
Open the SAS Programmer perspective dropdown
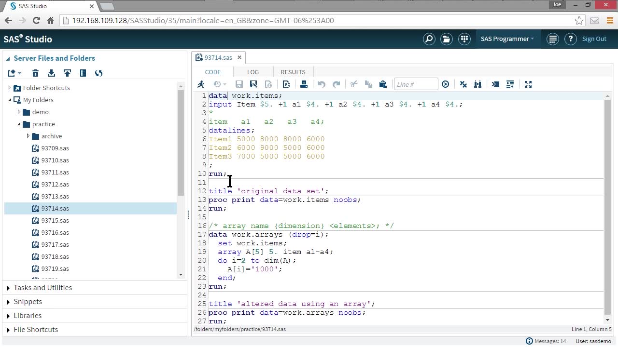coord(507,39)
